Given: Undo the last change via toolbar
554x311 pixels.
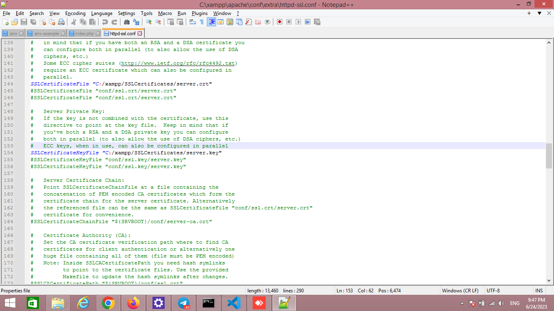Looking at the screenshot, I should point(105,22).
